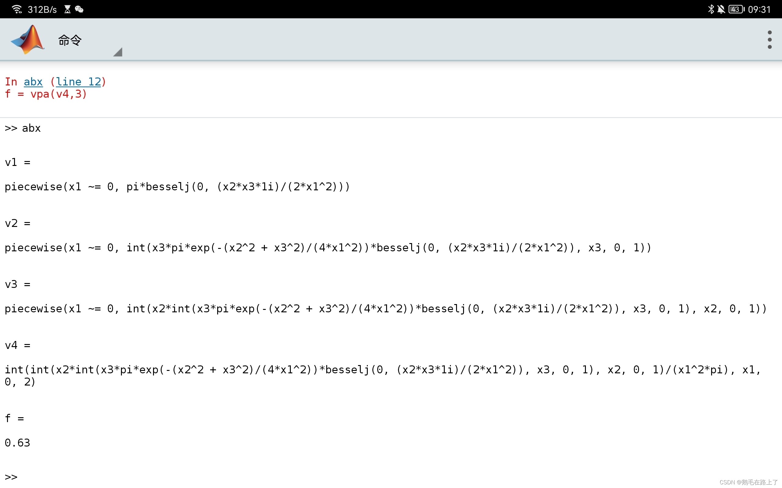Click the dropdown triangle beside 命令
Screen dimensions: 782x488
[118, 52]
